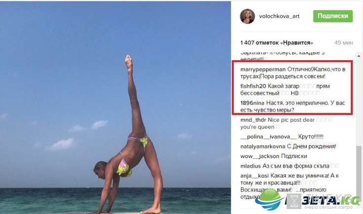The height and width of the screenshot is (214, 363).
Task: Open __polina__ivanova__ commenter profile
Action: coord(268,137)
